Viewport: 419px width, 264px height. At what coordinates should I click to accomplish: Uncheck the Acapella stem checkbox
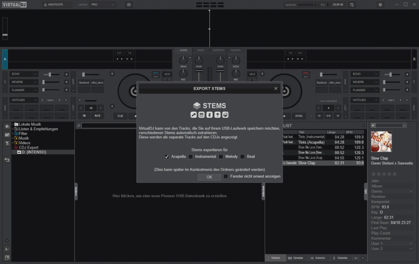[167, 157]
